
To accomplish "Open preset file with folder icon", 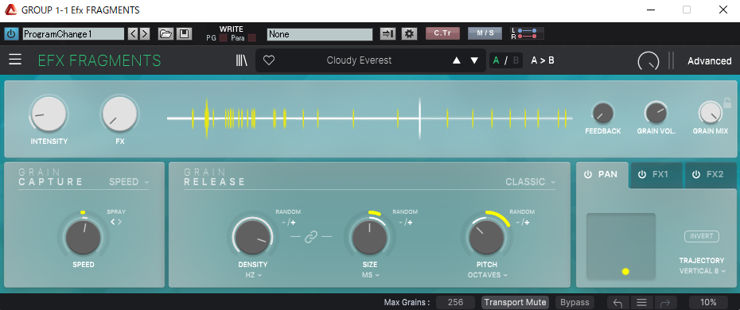I will [166, 34].
